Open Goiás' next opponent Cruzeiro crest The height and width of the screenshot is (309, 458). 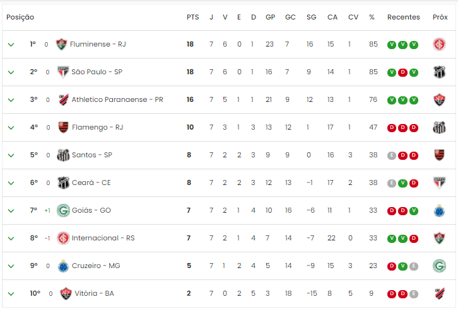[x=439, y=210]
